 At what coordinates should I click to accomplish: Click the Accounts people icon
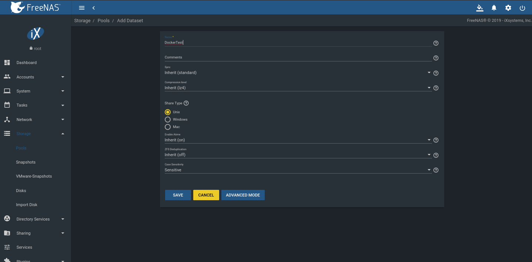point(7,77)
